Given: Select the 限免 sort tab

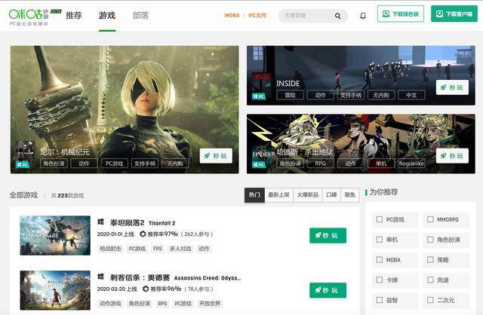Looking at the screenshot, I should tap(350, 195).
